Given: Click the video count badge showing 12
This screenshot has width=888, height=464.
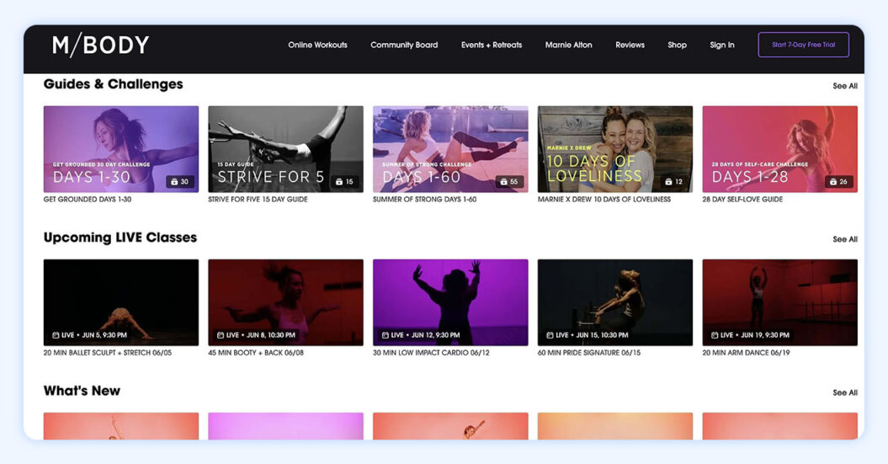Looking at the screenshot, I should [673, 181].
